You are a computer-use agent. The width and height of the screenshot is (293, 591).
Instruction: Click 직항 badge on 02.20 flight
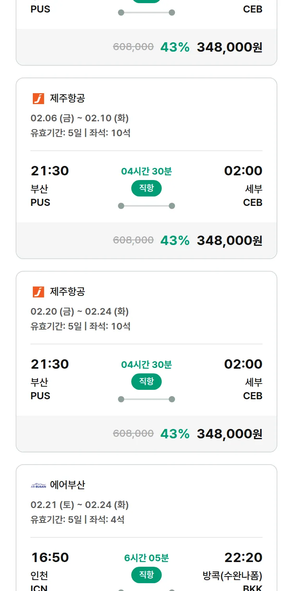tap(146, 382)
